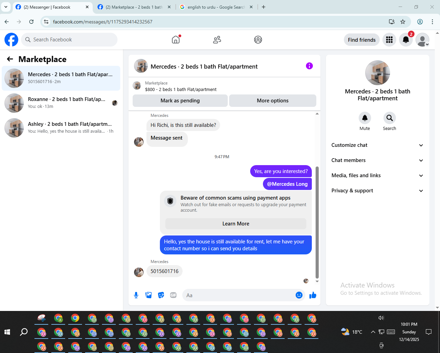Open Chrome profile icon in toolbar
Image resolution: width=440 pixels, height=353 pixels.
[420, 22]
